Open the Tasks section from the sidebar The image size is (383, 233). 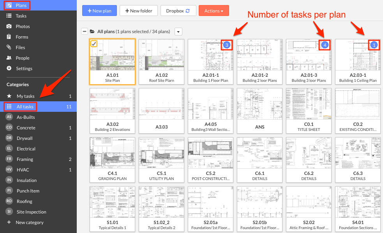point(9,16)
